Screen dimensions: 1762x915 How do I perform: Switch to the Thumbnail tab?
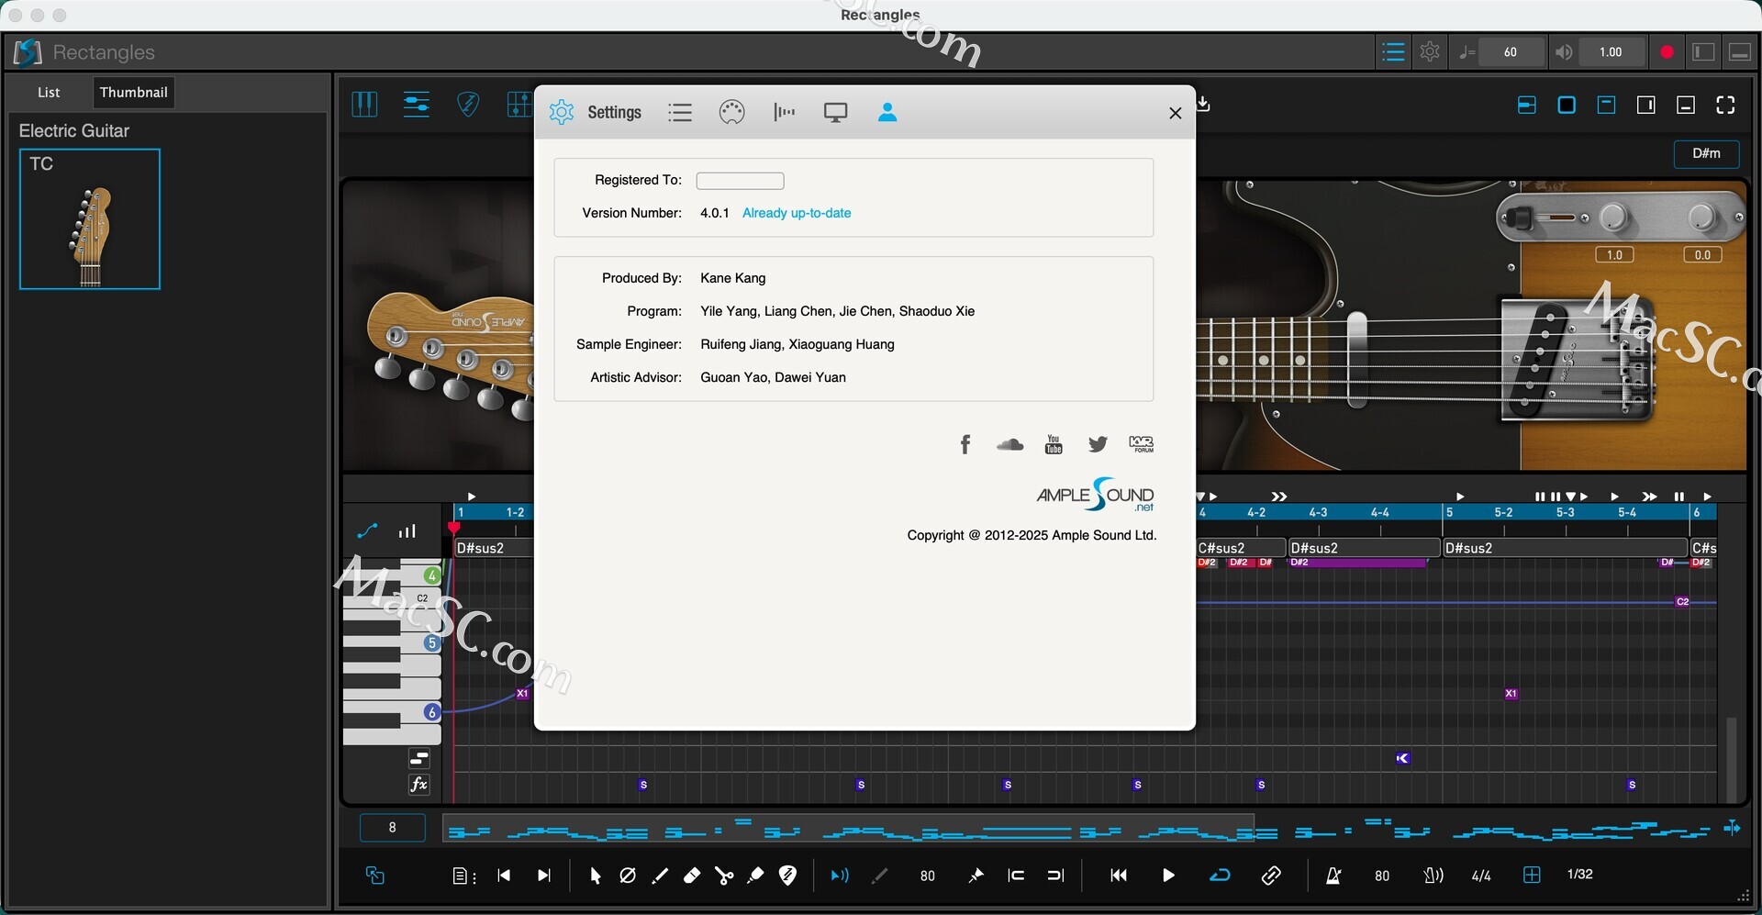134,93
